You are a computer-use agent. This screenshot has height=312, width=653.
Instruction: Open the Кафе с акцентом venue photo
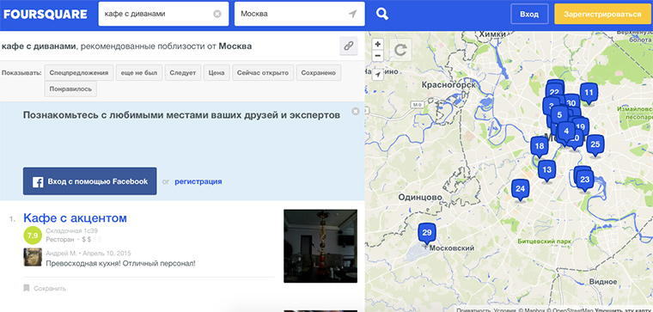pos(320,246)
